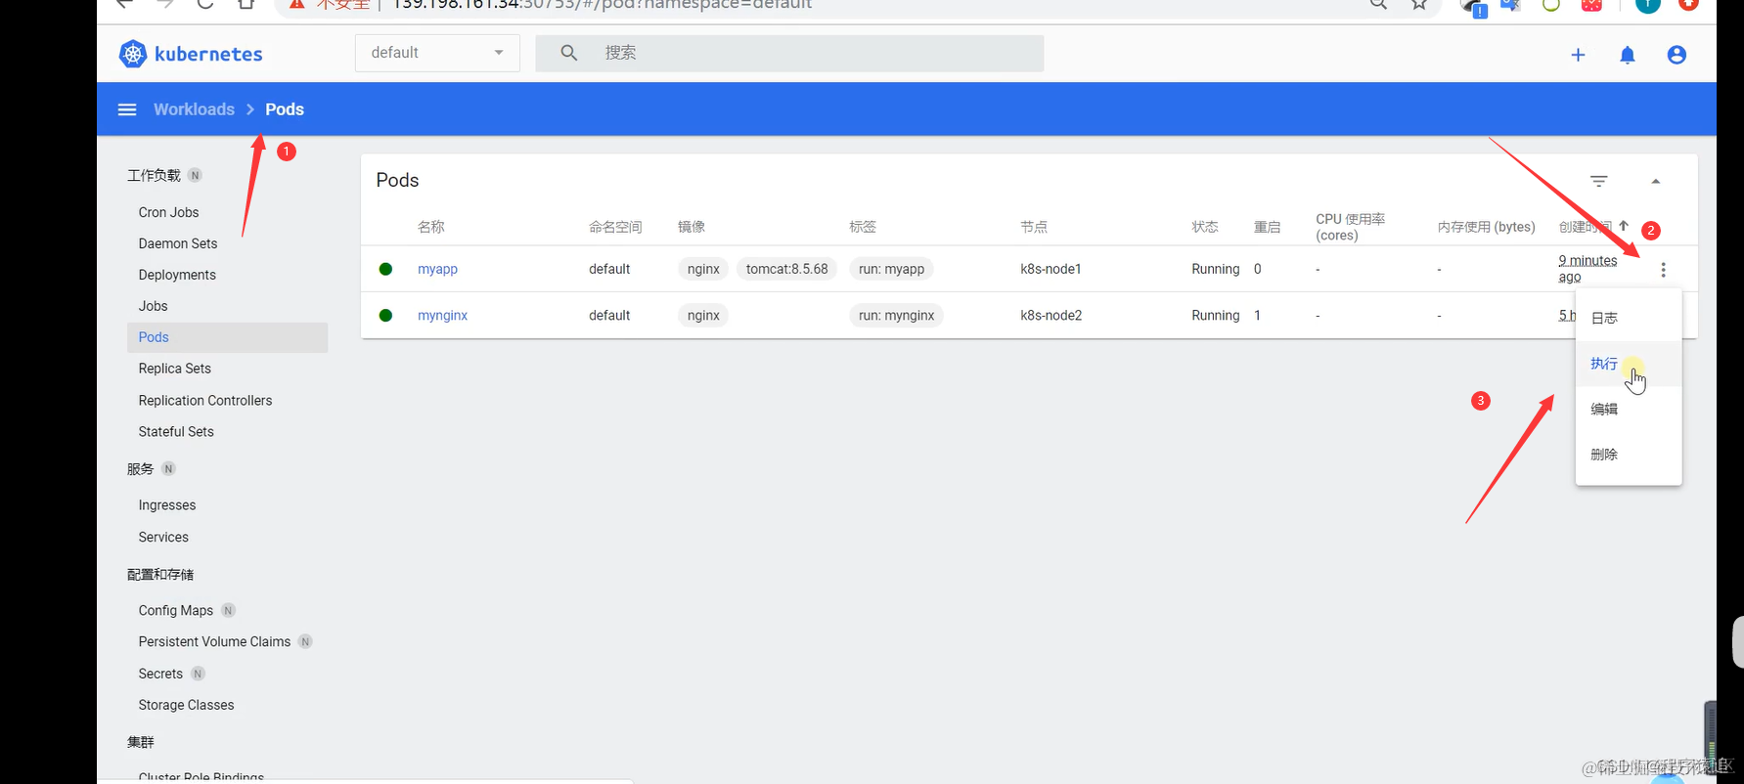Reload the page with browser refresh icon
The image size is (1744, 784).
click(205, 4)
